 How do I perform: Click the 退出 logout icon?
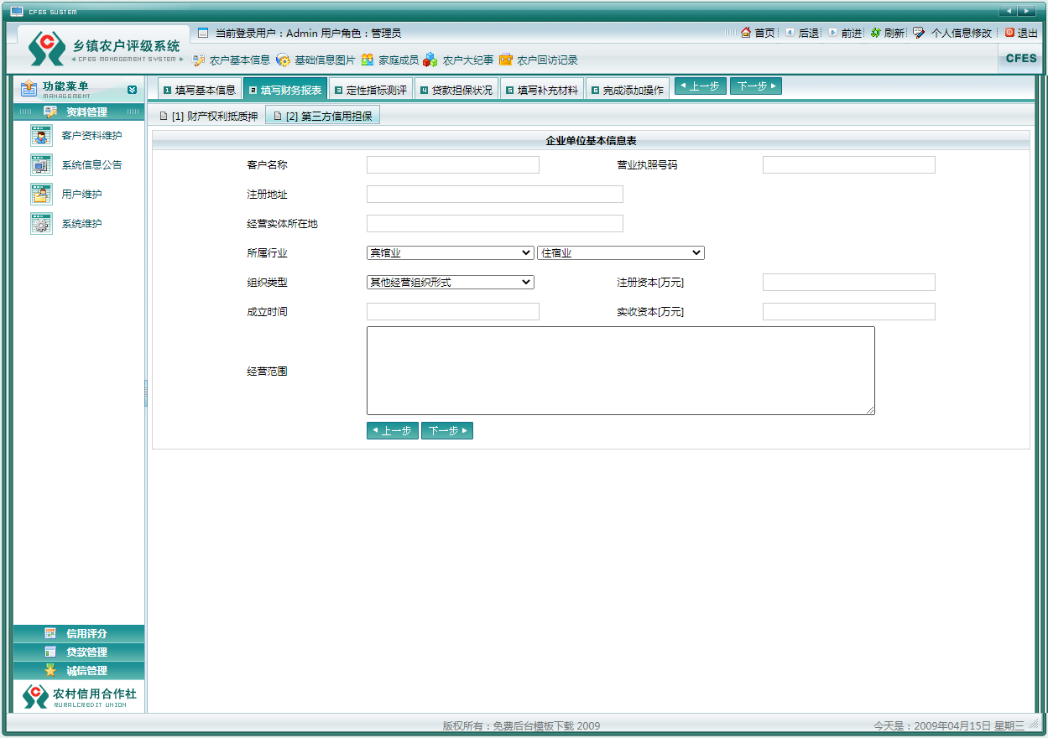[1009, 33]
